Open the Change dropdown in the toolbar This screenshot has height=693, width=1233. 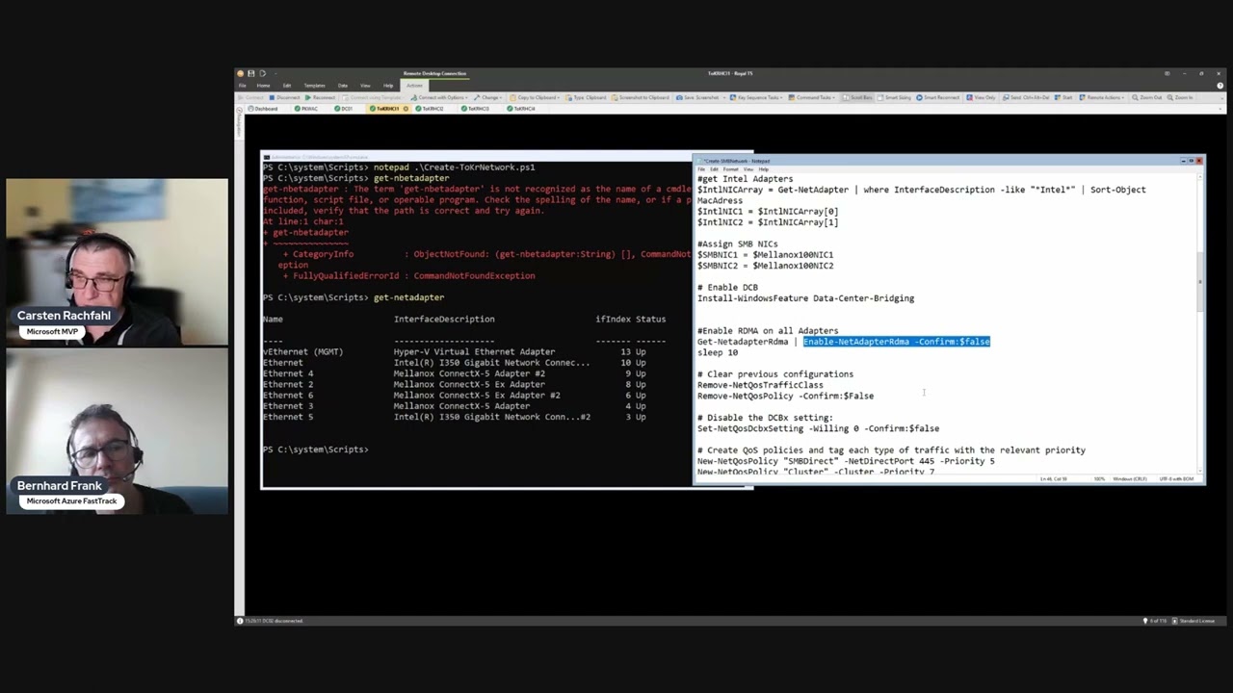[488, 97]
